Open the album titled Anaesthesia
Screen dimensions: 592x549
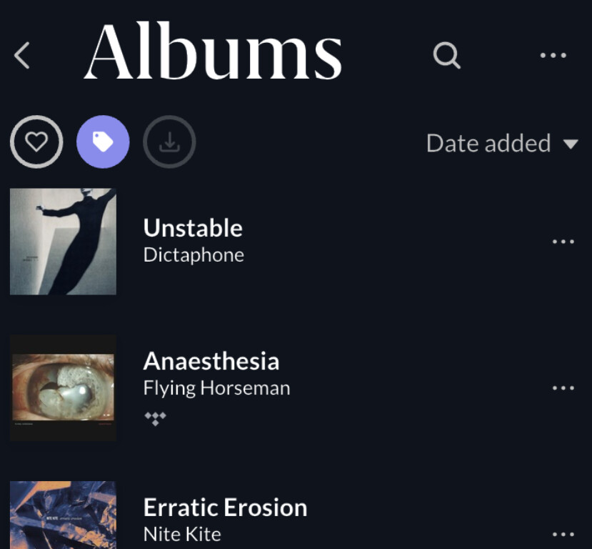tap(211, 361)
